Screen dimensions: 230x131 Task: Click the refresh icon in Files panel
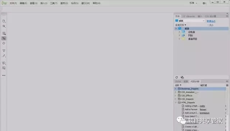click(176, 77)
